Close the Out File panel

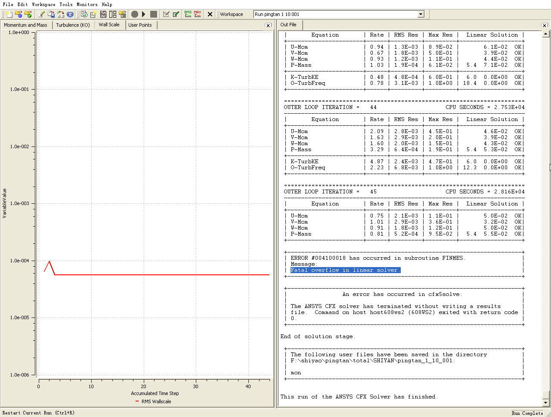545,25
